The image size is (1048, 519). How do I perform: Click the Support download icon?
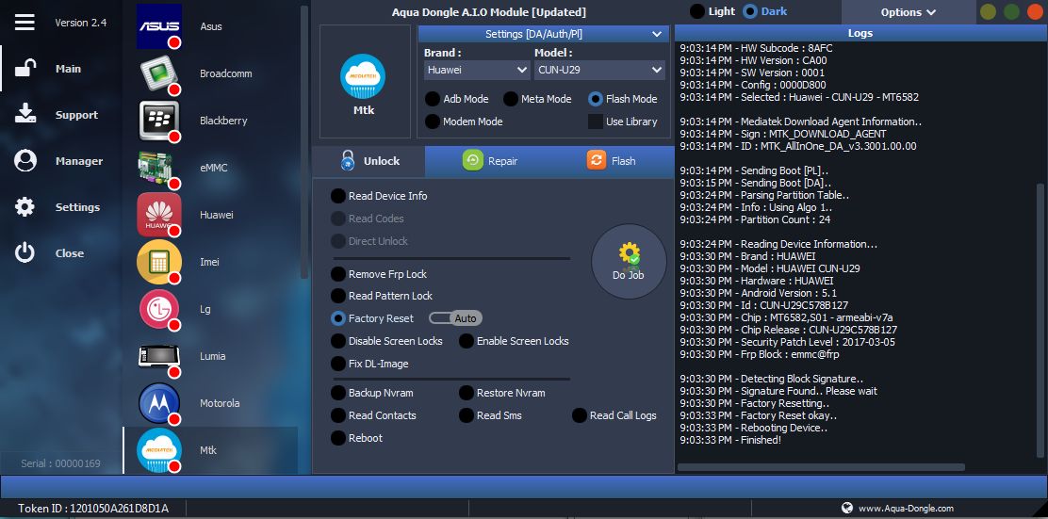coord(25,114)
